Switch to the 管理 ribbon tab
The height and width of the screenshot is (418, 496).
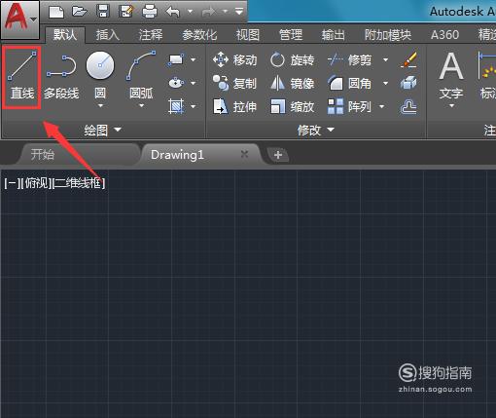pos(291,34)
